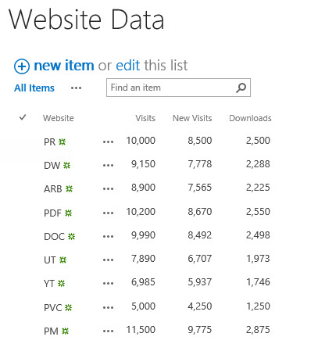Open the ellipsis menu for the UT row
This screenshot has width=318, height=351.
(x=108, y=260)
